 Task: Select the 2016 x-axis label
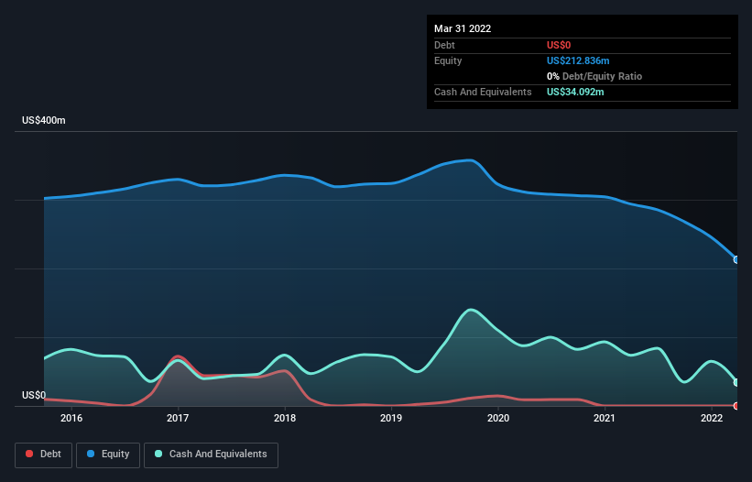click(x=71, y=418)
